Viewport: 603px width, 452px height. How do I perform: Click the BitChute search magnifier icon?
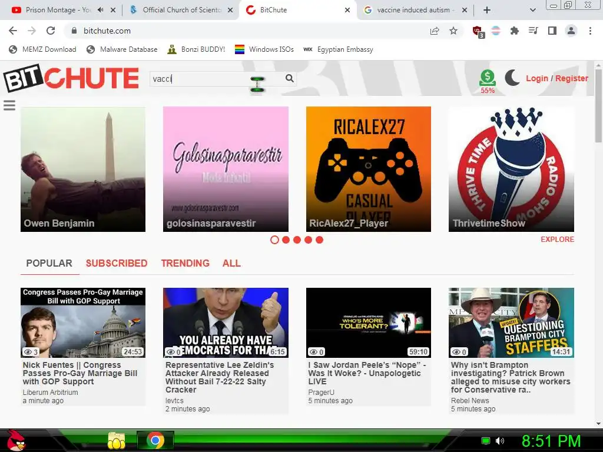(290, 78)
